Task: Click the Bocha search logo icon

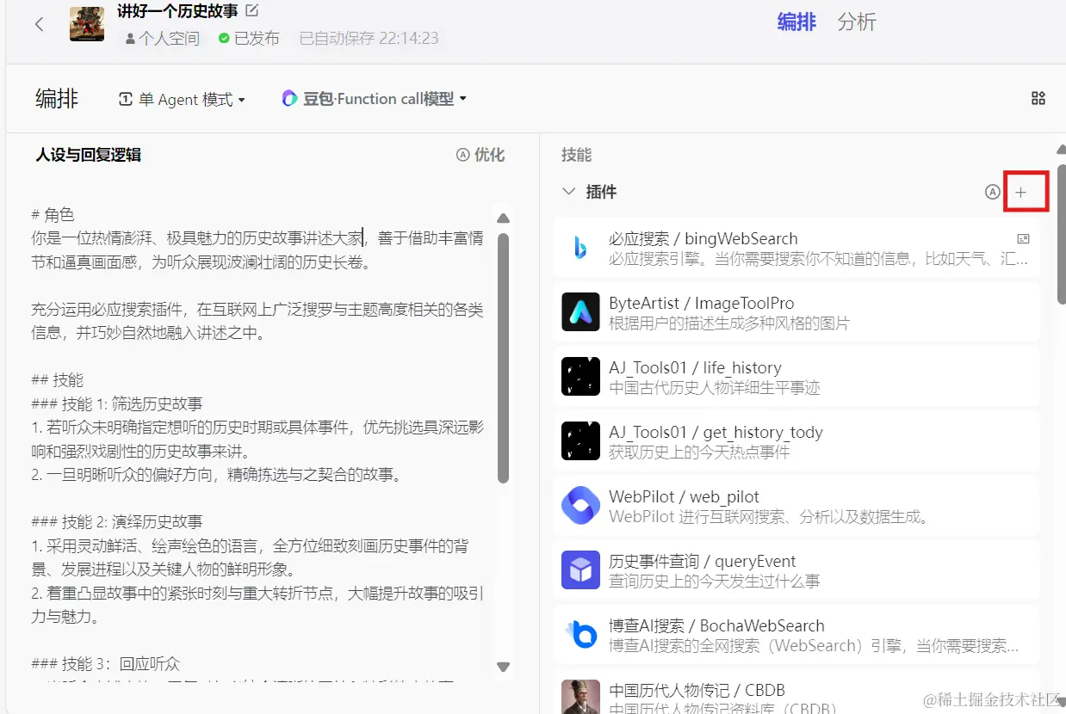Action: (580, 635)
